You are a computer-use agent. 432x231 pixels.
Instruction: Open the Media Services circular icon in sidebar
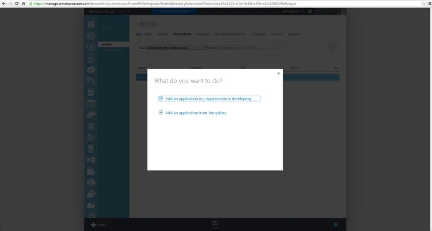click(x=91, y=126)
